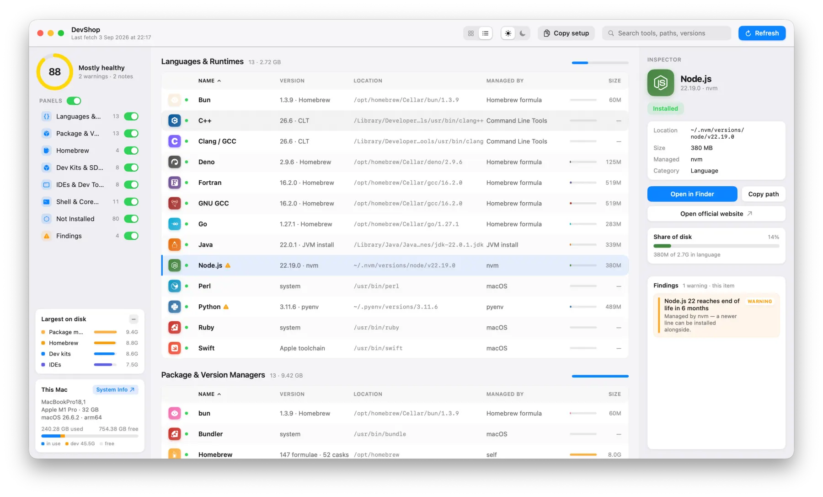Toggle the Findings panel switch
The height and width of the screenshot is (497, 823).
click(x=131, y=236)
